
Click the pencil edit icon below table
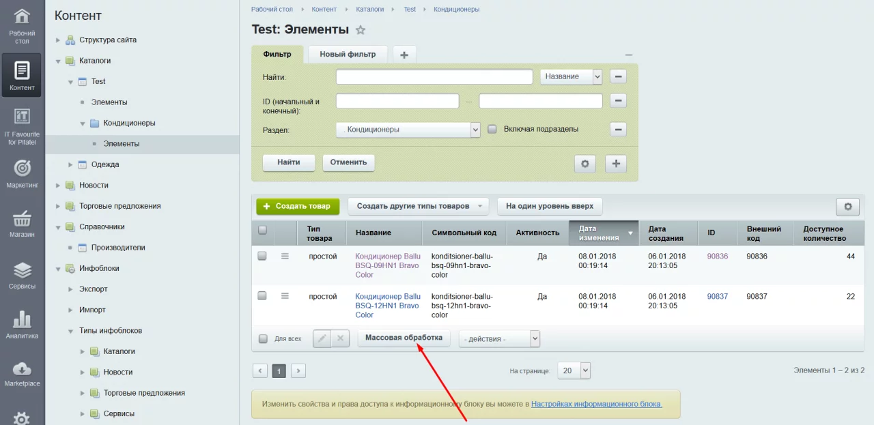click(x=322, y=338)
